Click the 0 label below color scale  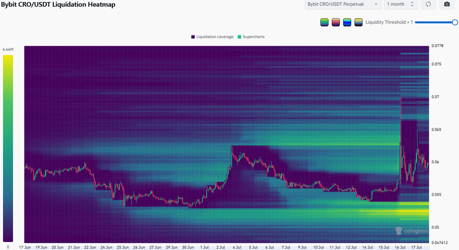coord(8,247)
